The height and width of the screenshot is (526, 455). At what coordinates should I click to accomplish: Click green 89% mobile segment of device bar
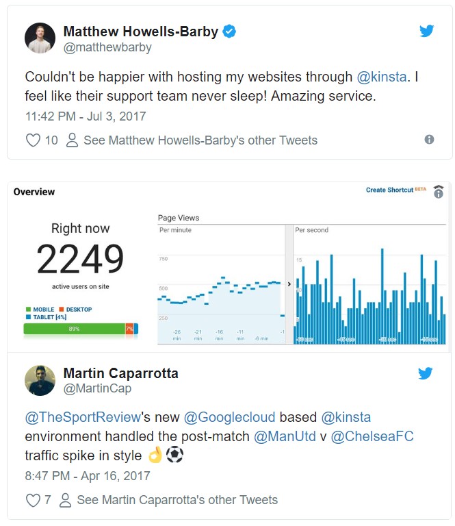[x=74, y=329]
